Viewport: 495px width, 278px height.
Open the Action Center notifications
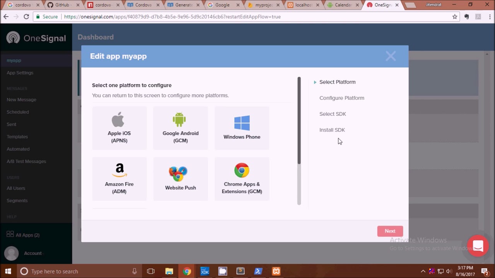(x=485, y=271)
